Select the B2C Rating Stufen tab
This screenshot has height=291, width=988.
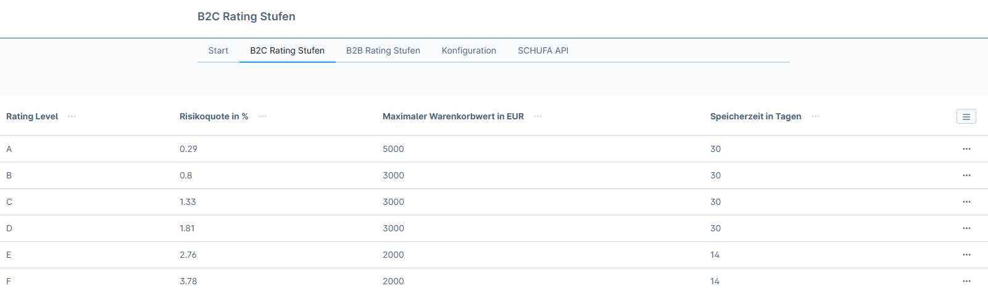[287, 50]
